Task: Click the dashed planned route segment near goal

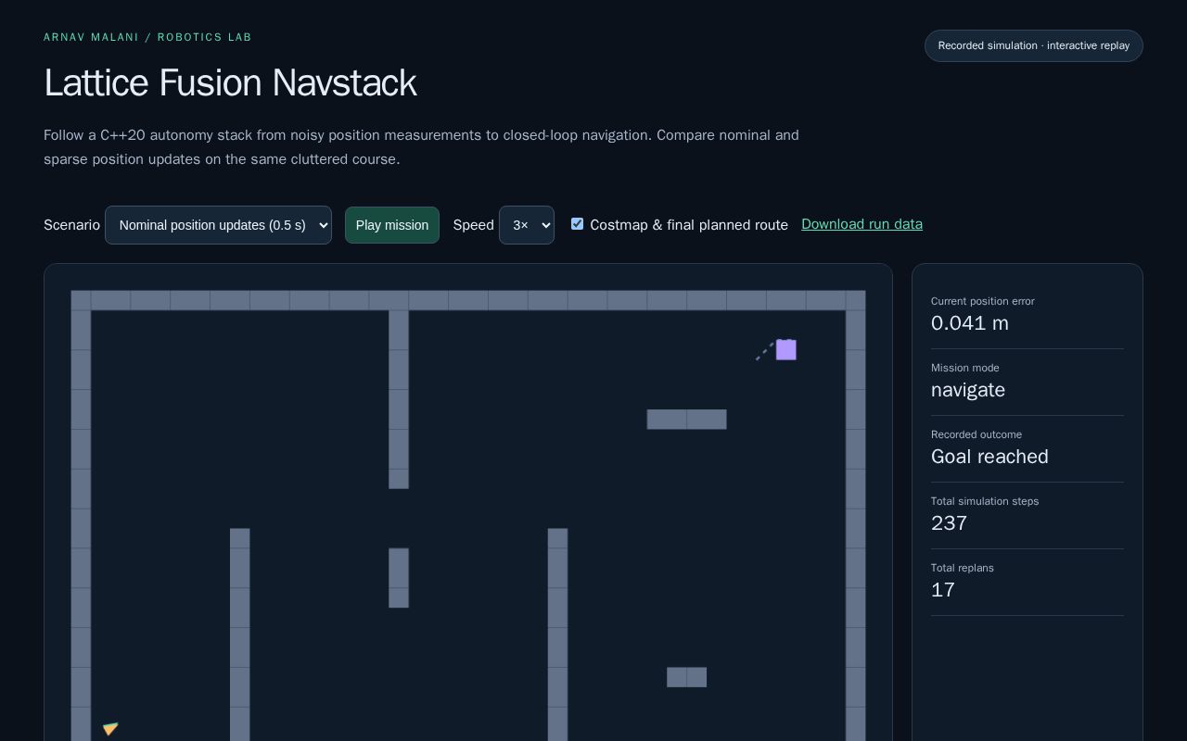Action: [x=765, y=351]
